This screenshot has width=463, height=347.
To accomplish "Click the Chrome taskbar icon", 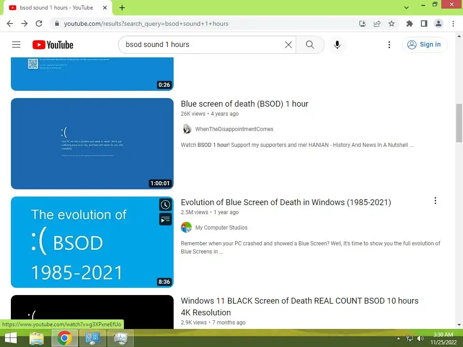I will [x=65, y=338].
